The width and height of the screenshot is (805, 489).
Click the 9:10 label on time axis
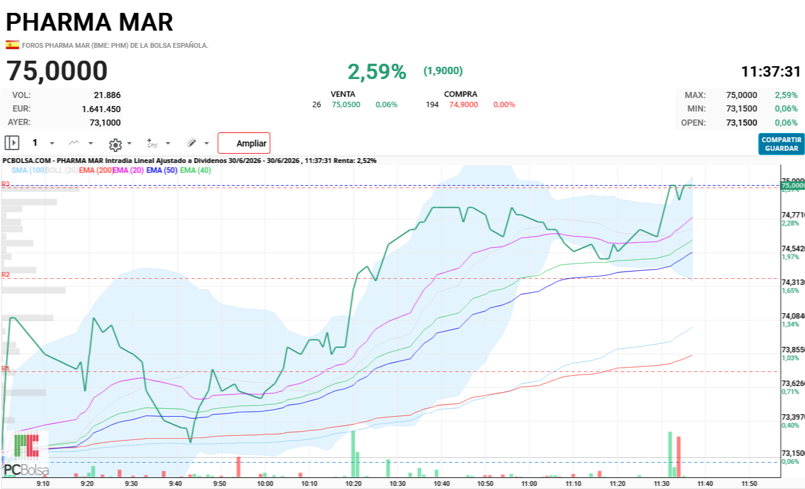pos(43,483)
